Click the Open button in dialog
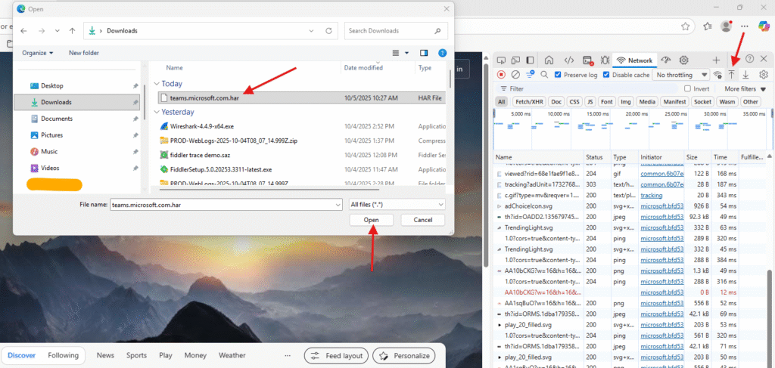 [x=371, y=220]
